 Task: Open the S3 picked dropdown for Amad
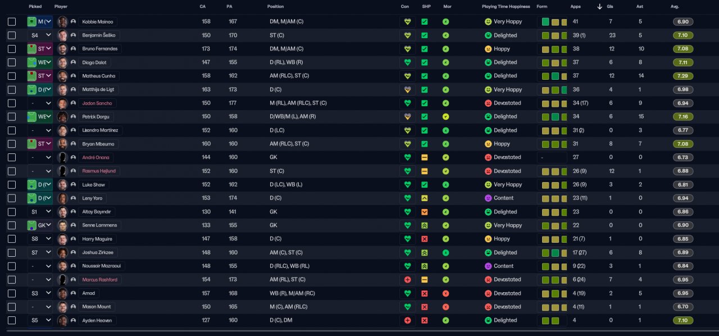[x=40, y=293]
